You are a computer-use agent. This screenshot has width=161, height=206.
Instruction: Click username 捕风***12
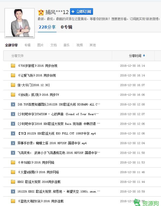click(57, 12)
